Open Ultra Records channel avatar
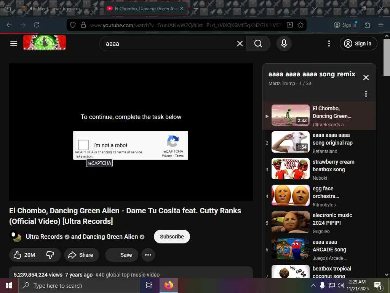 (15, 237)
